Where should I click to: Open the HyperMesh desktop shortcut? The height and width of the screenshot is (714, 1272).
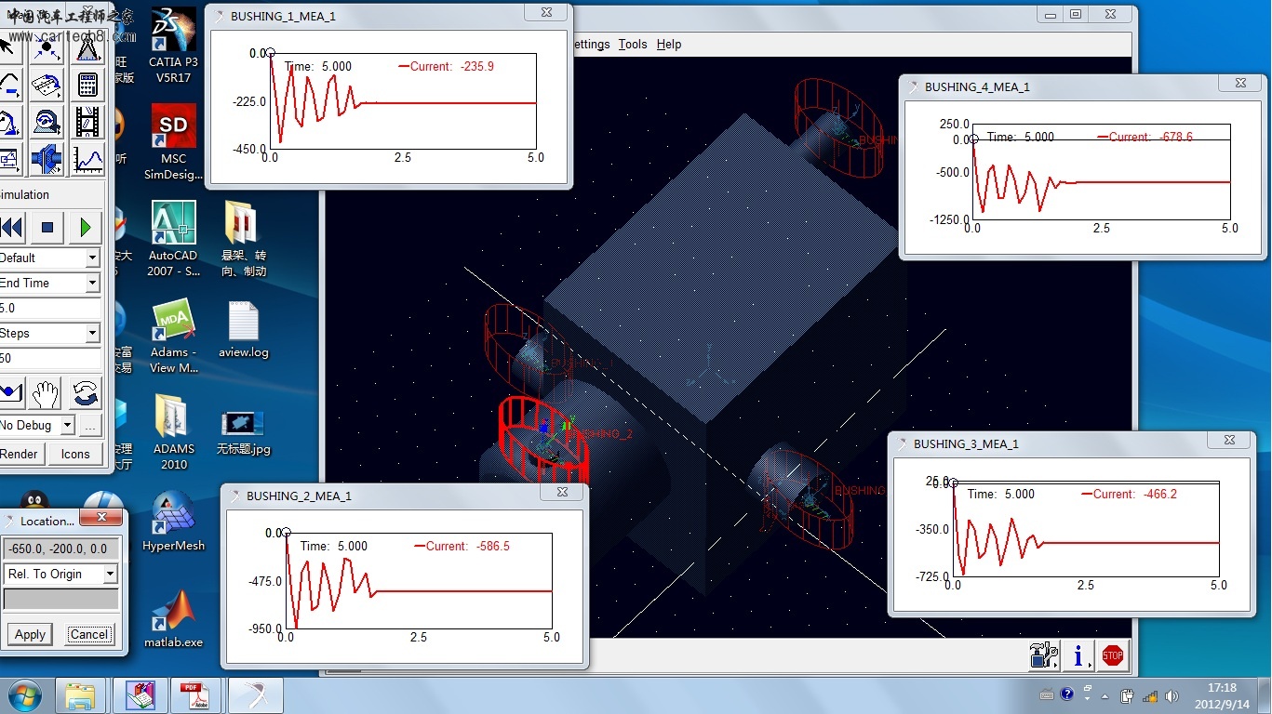(174, 522)
